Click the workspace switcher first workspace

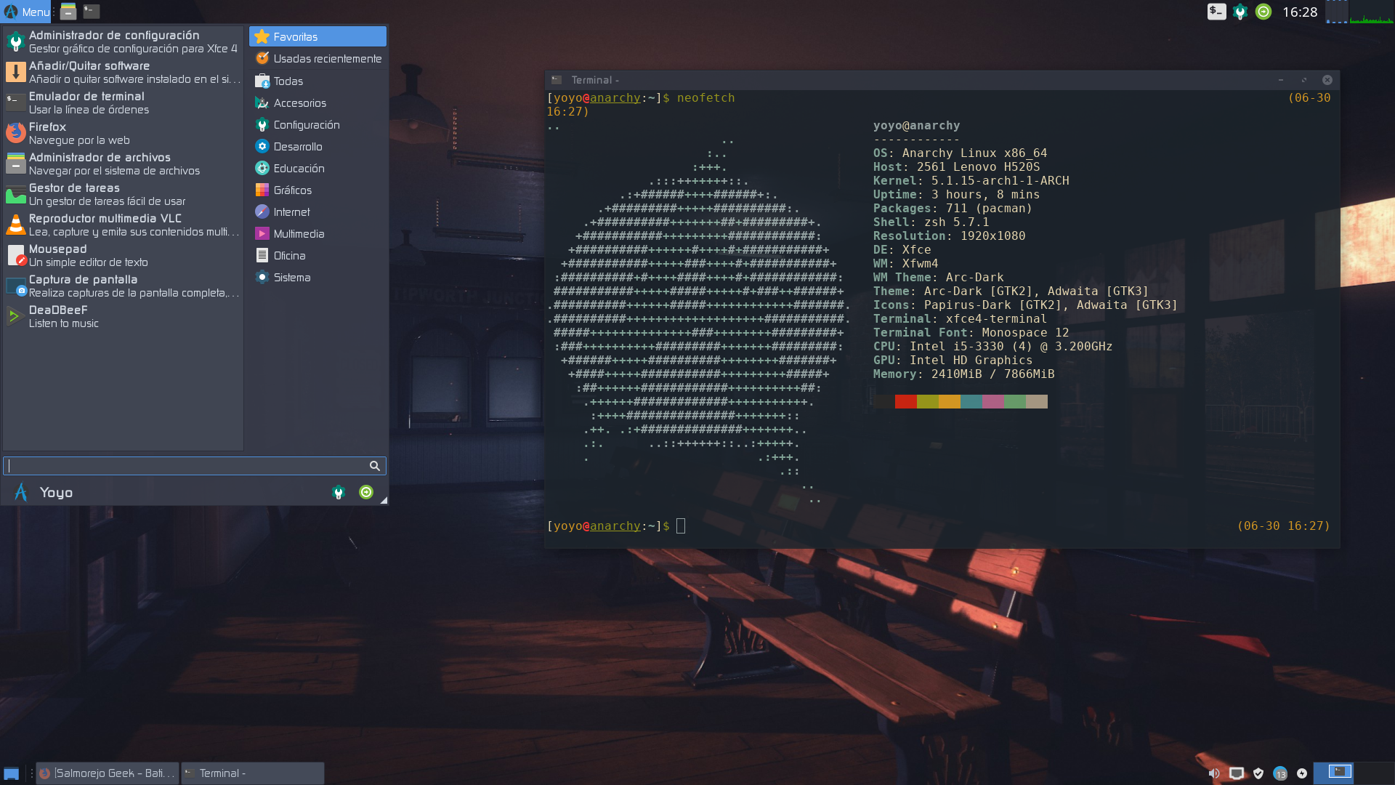click(1340, 772)
